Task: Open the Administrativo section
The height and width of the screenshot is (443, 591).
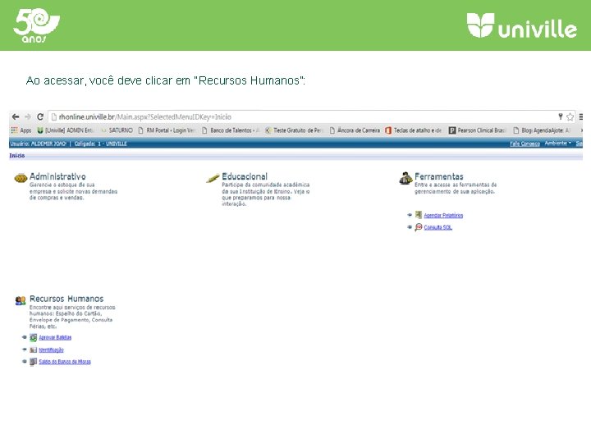Action: click(57, 176)
